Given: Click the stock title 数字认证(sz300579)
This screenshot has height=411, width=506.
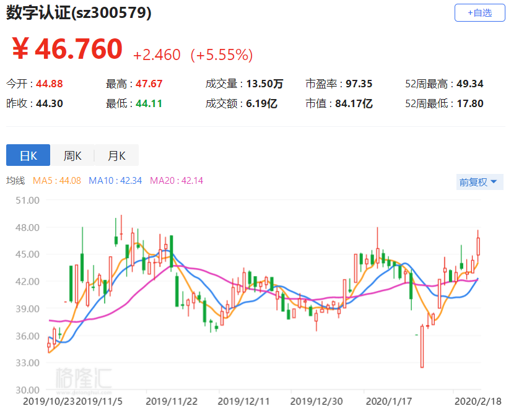Looking at the screenshot, I should (x=79, y=13).
